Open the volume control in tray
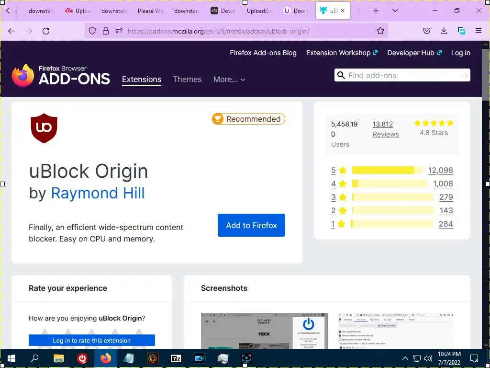The width and height of the screenshot is (490, 368). (x=428, y=358)
